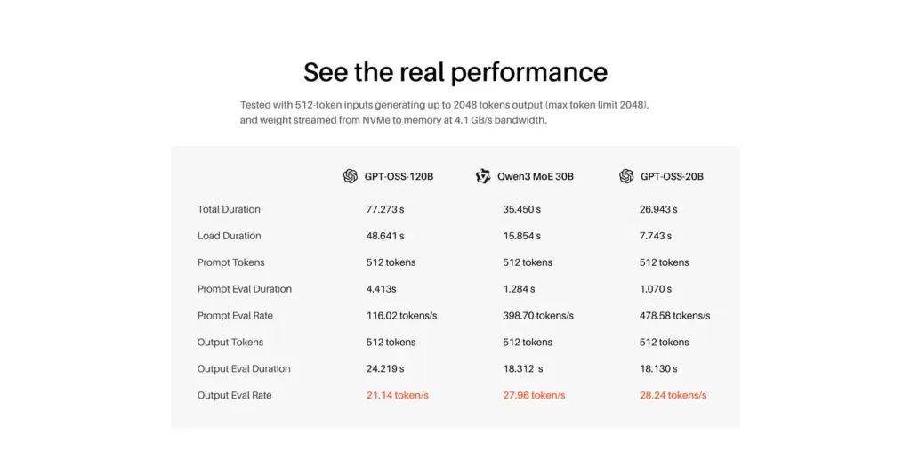Click the 4.413s prompt eval duration value
The image size is (911, 476).
382,289
